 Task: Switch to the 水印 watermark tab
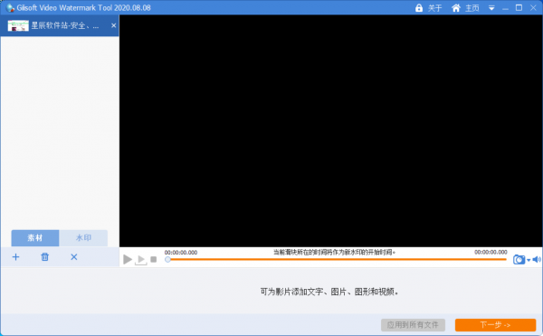click(83, 238)
